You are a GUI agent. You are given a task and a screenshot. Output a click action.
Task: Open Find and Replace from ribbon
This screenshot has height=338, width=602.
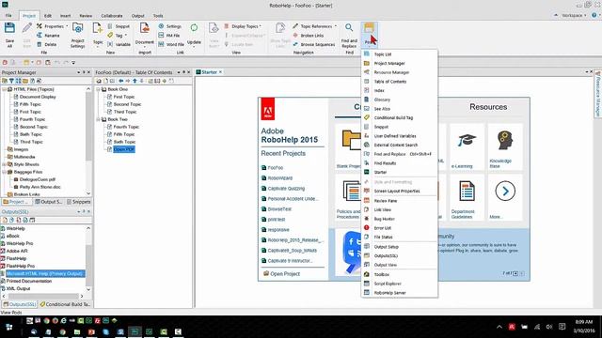coord(349,36)
